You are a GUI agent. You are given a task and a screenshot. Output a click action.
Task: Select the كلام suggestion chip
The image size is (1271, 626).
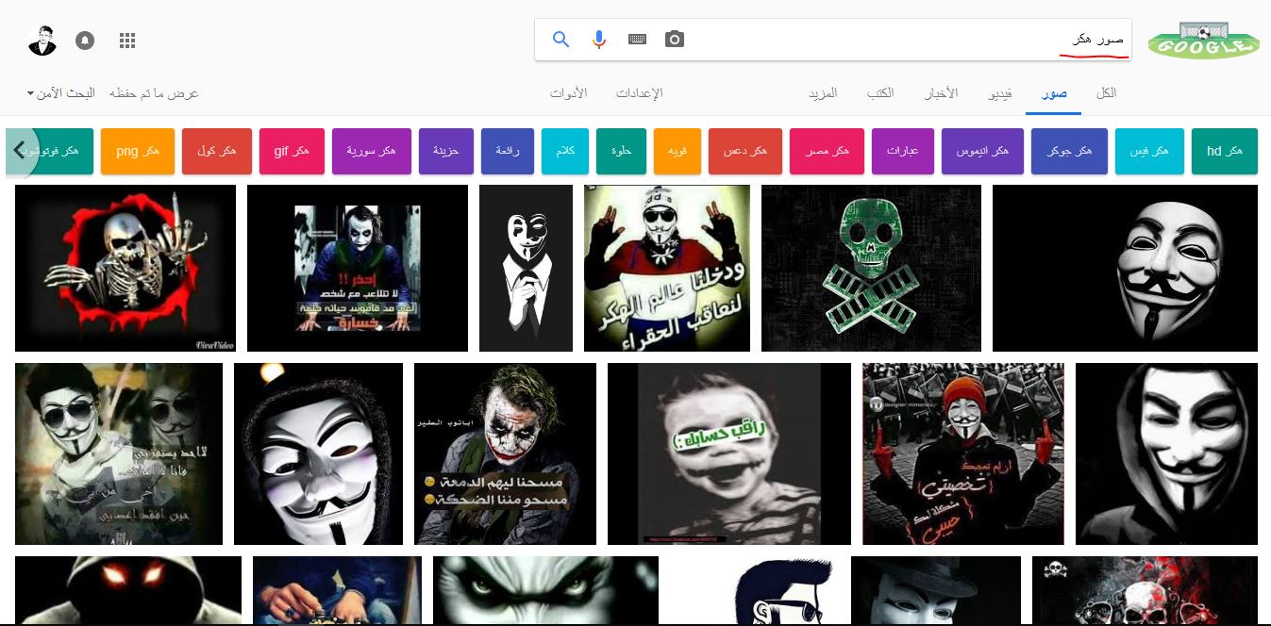(565, 152)
